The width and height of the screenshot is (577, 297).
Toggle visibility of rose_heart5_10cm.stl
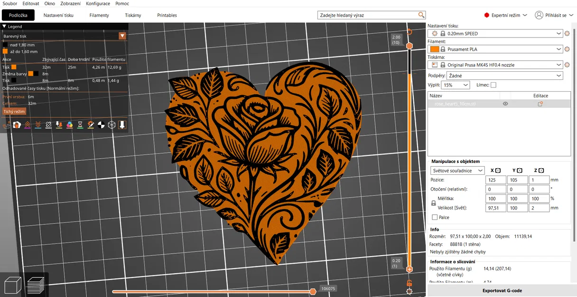505,104
